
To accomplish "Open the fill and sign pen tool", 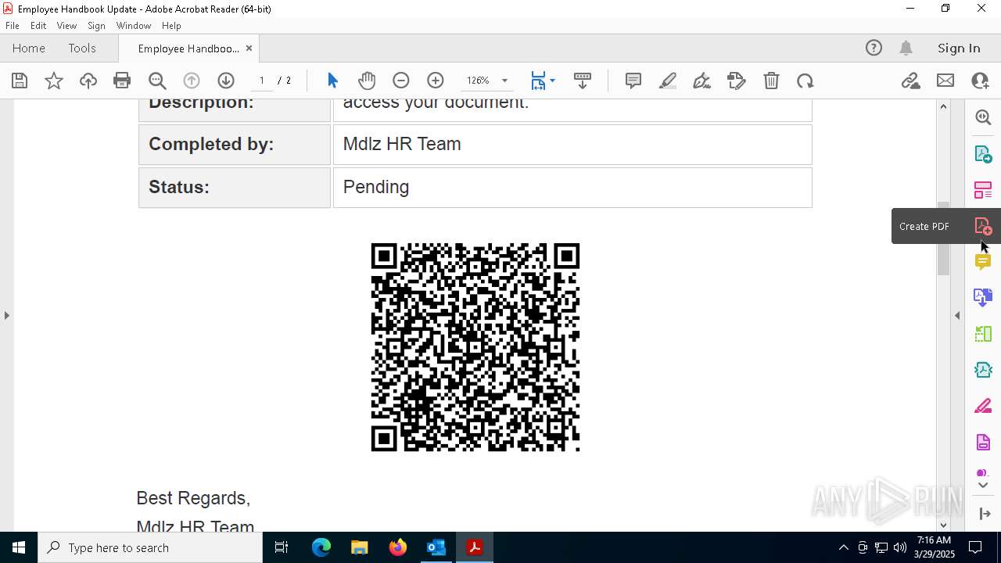I will point(702,81).
